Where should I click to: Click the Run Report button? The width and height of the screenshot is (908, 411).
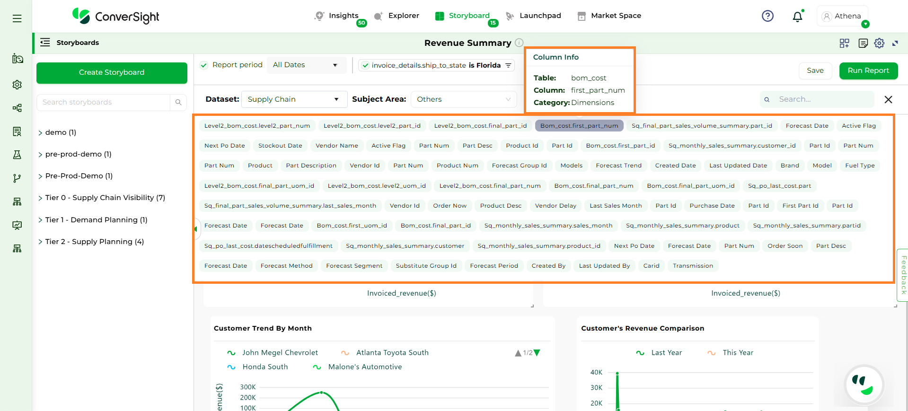click(x=868, y=70)
